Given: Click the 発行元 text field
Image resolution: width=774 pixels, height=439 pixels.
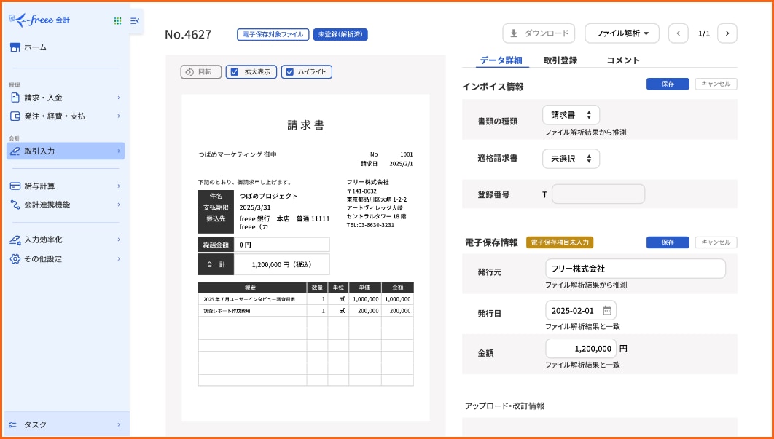Looking at the screenshot, I should pyautogui.click(x=635, y=269).
